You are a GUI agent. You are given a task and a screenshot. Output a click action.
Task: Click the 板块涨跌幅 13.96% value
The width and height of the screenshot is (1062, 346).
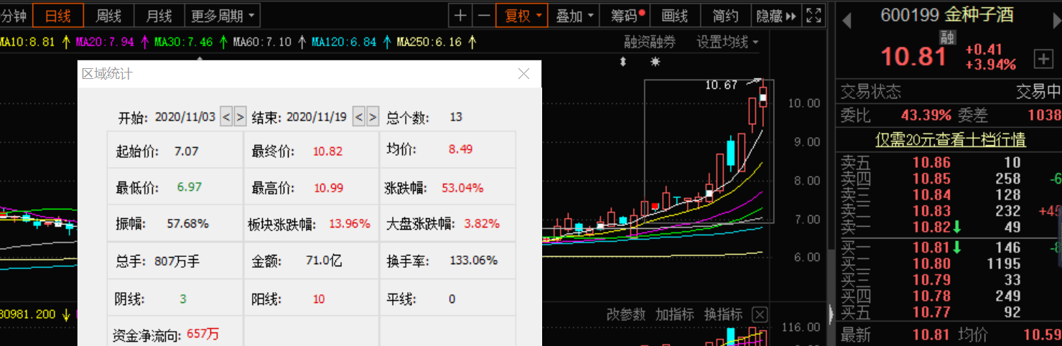tap(350, 224)
